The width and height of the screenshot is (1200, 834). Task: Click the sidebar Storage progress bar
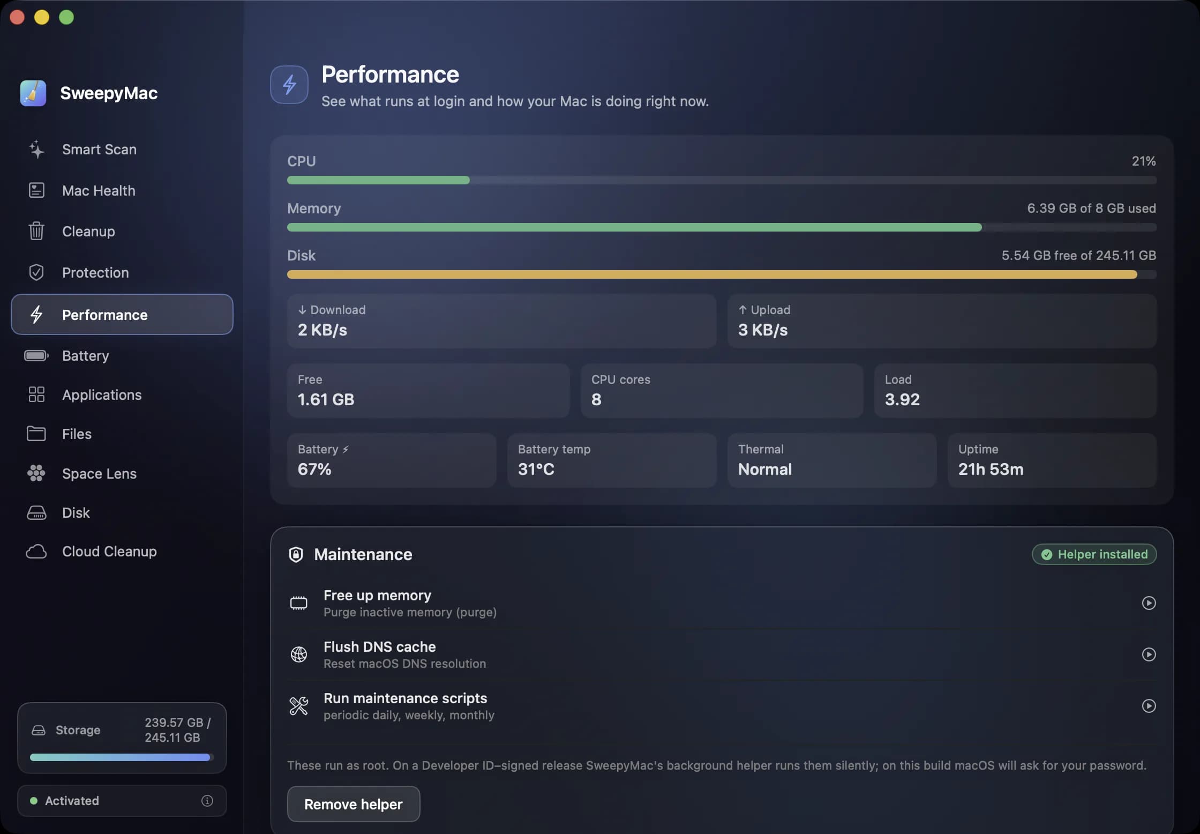tap(122, 757)
